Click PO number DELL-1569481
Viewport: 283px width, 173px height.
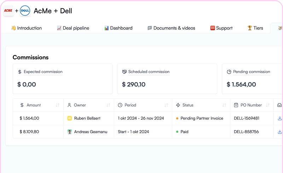[247, 118]
